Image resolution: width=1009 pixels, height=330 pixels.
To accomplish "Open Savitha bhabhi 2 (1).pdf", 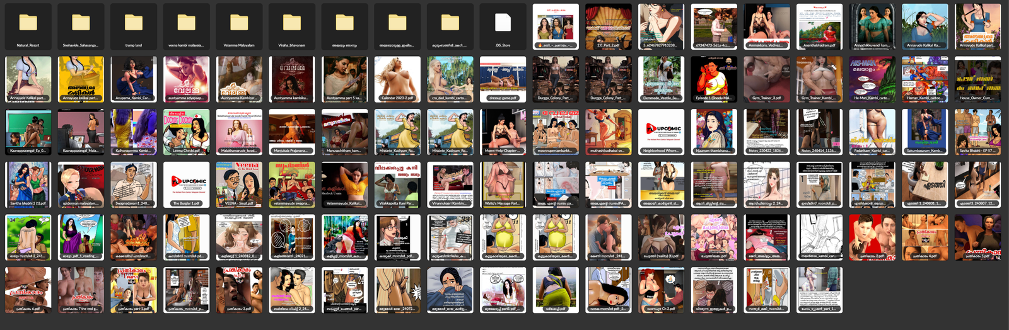I will (x=28, y=185).
